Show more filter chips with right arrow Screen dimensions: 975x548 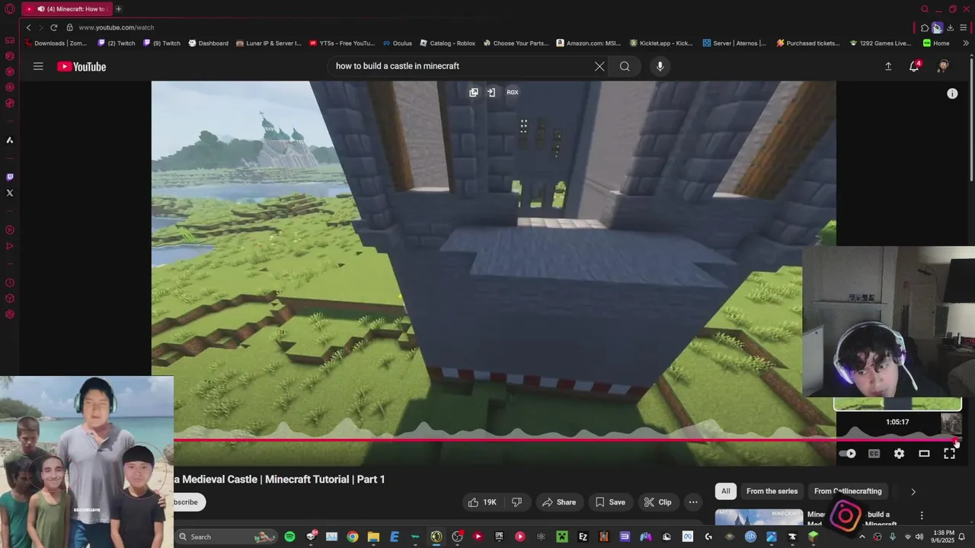click(913, 492)
